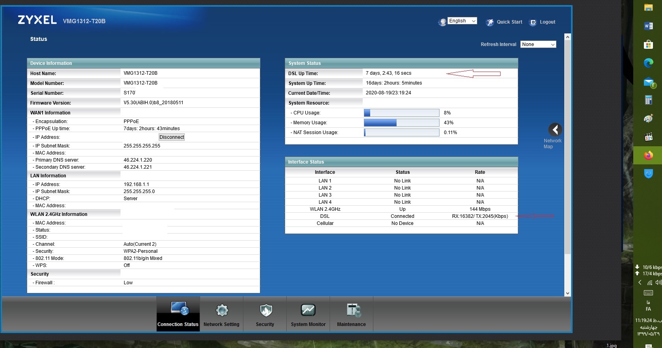Click the 'LAN 1' interface row name
This screenshot has height=348, width=662.
pyautogui.click(x=325, y=181)
